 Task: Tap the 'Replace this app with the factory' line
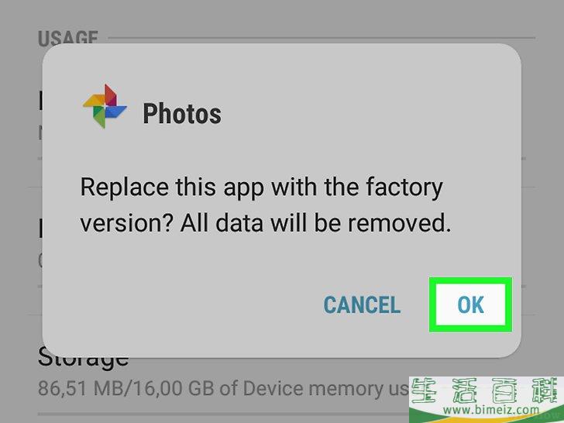pyautogui.click(x=262, y=188)
